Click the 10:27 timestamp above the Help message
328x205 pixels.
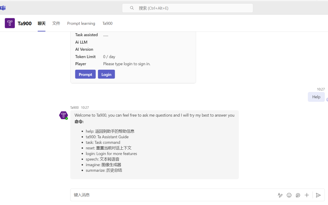tap(321, 89)
